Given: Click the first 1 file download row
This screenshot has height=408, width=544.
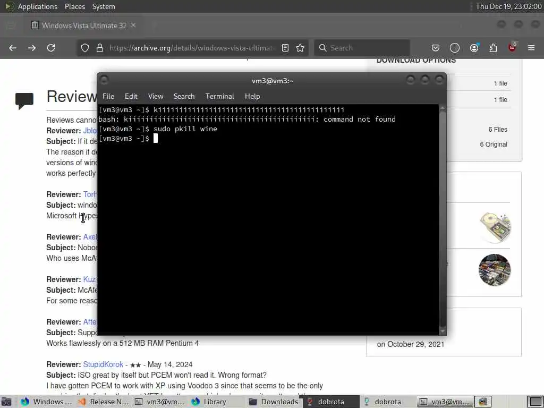Looking at the screenshot, I should pyautogui.click(x=500, y=83).
